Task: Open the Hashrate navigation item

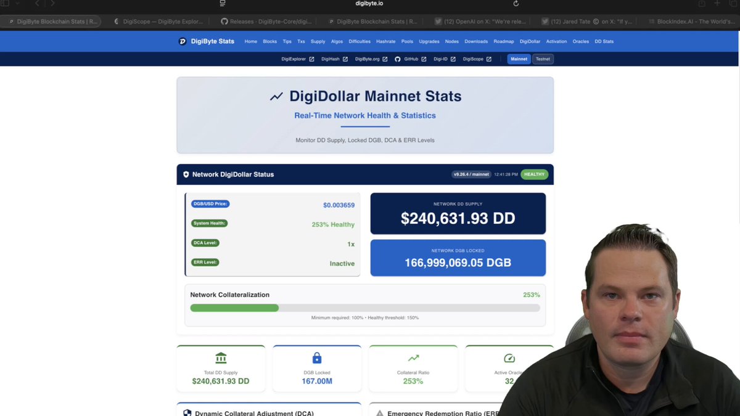Action: [386, 41]
